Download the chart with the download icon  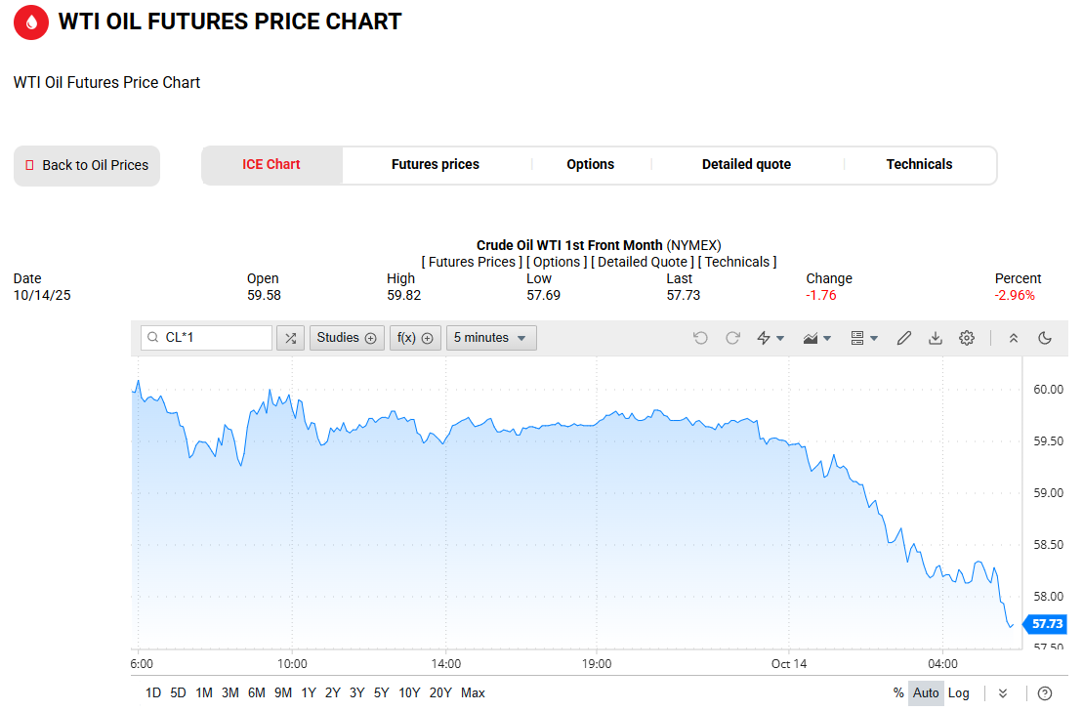936,338
